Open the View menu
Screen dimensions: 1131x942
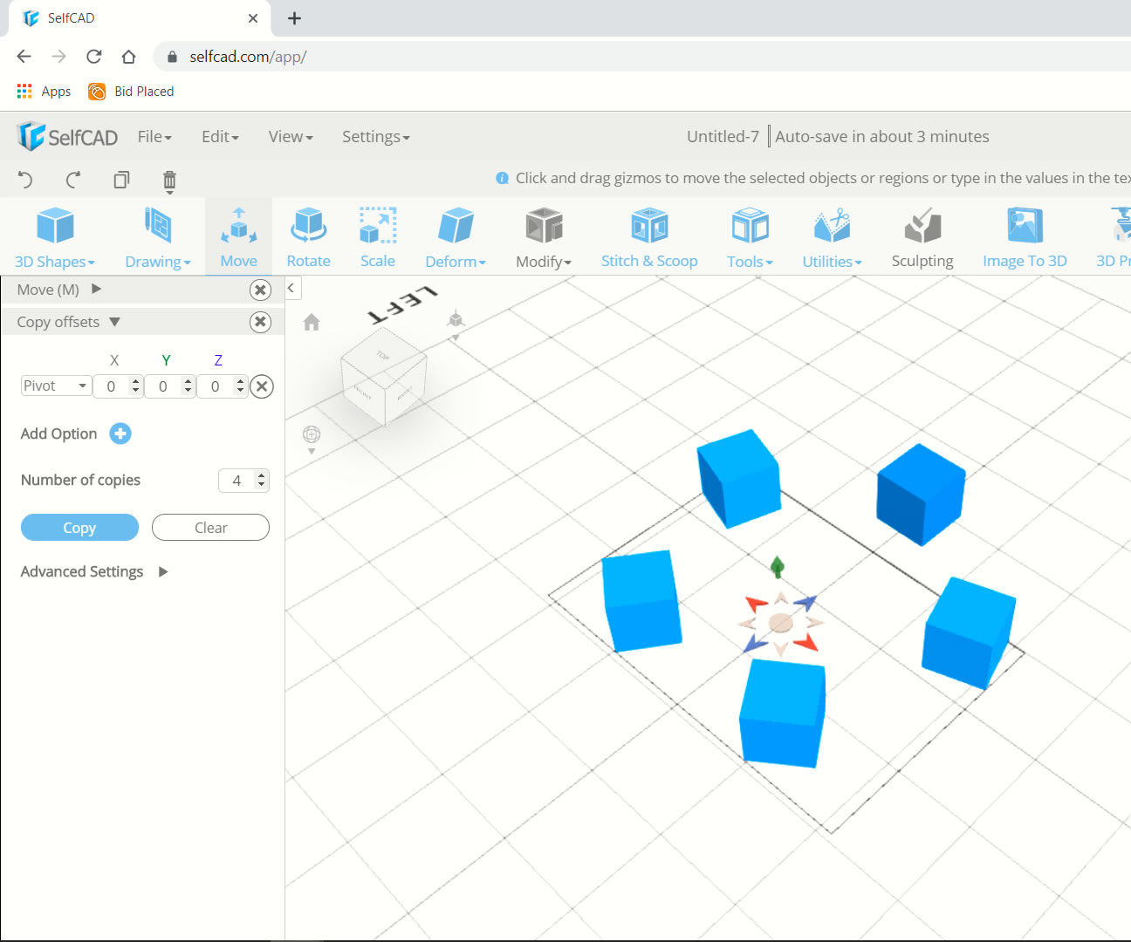291,137
